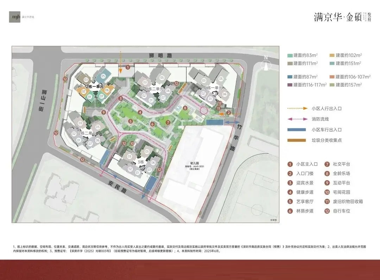Click the 竹华路 road label
Image resolution: width=380 pixels, height=280 pixels.
[x=236, y=138]
